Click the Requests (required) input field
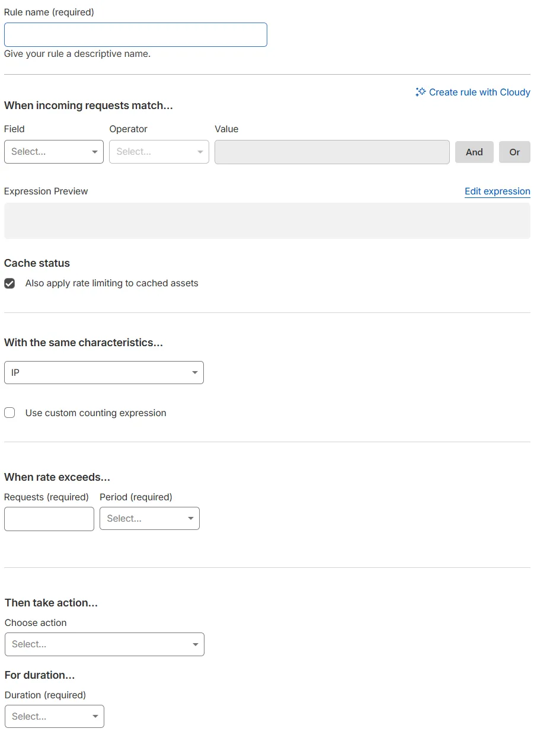Viewport: 534px width, 738px height. (49, 518)
